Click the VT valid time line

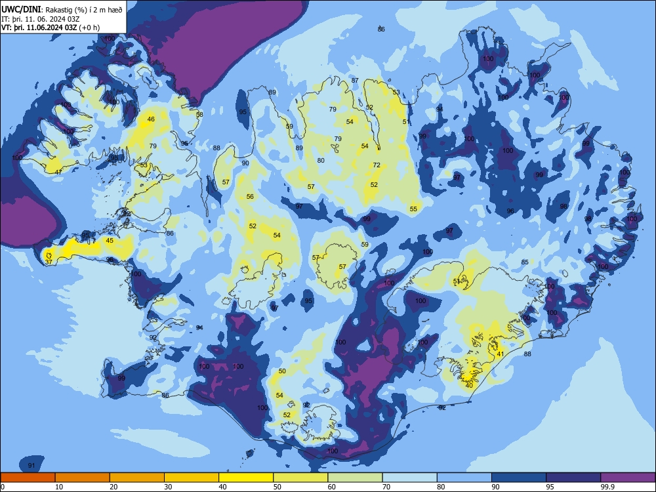[51, 28]
